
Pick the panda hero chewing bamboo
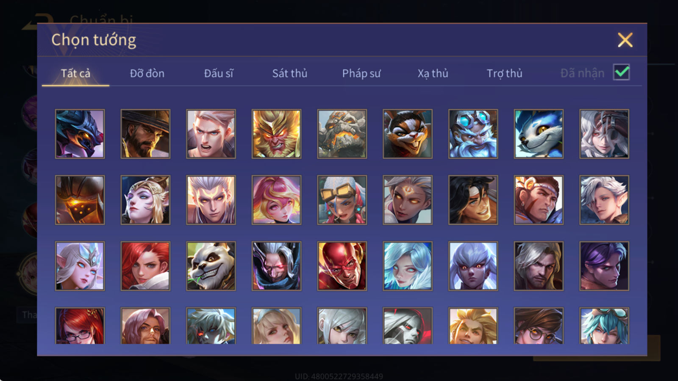[x=211, y=266]
